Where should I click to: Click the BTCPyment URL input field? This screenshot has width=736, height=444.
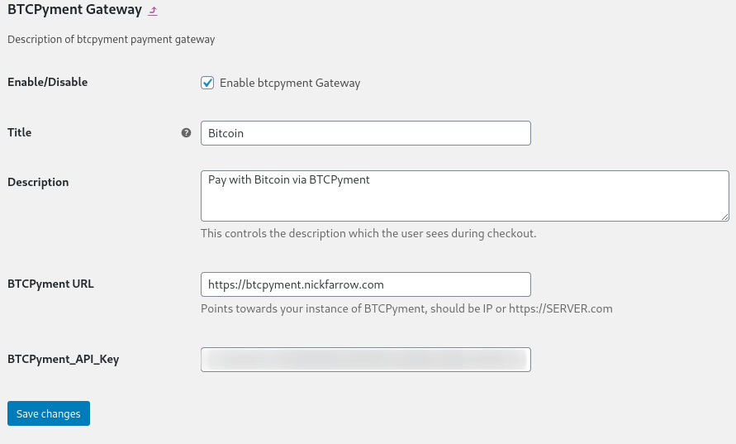pyautogui.click(x=366, y=284)
